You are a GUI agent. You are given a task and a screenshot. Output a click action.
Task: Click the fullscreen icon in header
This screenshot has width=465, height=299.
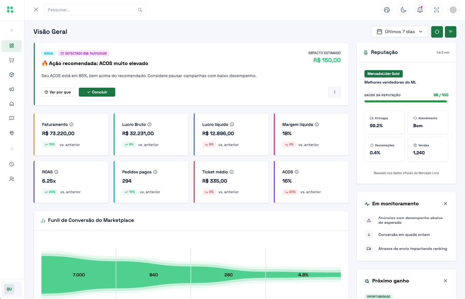(x=437, y=10)
